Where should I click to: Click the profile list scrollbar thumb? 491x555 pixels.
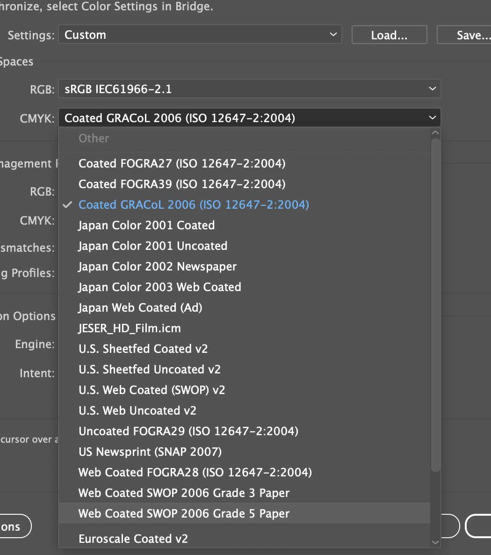pyautogui.click(x=435, y=305)
